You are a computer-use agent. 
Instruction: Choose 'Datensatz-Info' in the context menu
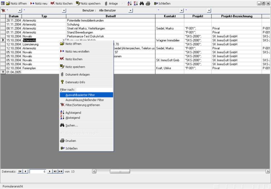coord(75,82)
